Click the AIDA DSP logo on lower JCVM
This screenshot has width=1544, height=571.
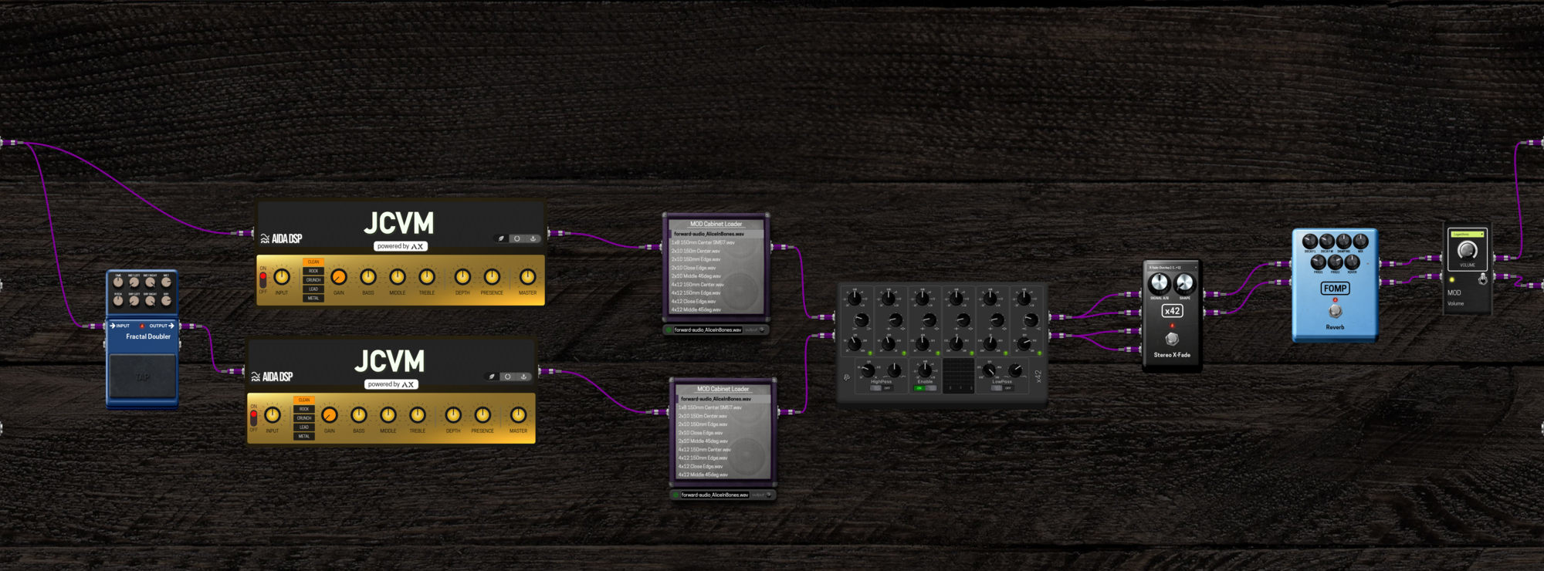tap(272, 377)
